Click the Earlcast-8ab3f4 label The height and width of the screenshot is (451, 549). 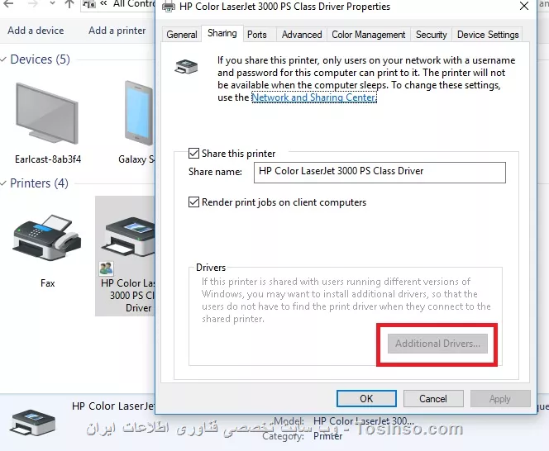48,159
